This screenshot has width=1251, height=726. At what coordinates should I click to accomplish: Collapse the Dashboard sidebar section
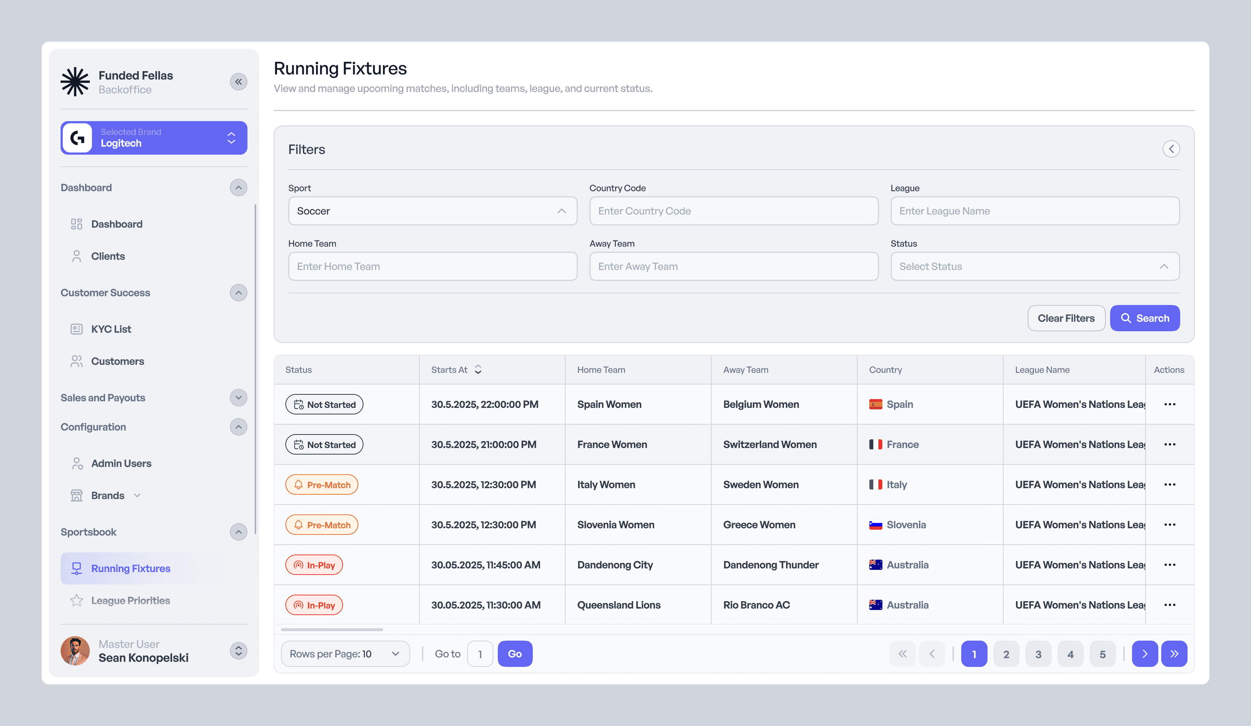(238, 188)
